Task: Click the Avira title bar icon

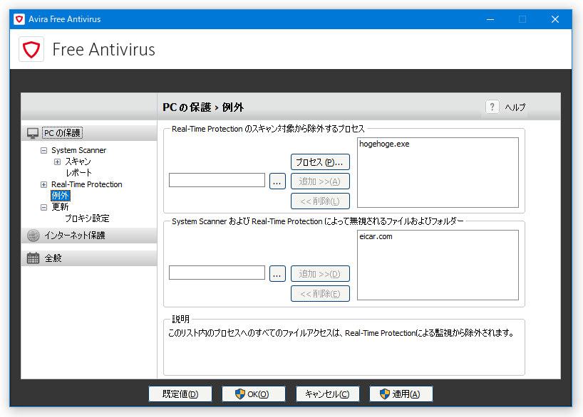Action: tap(19, 19)
